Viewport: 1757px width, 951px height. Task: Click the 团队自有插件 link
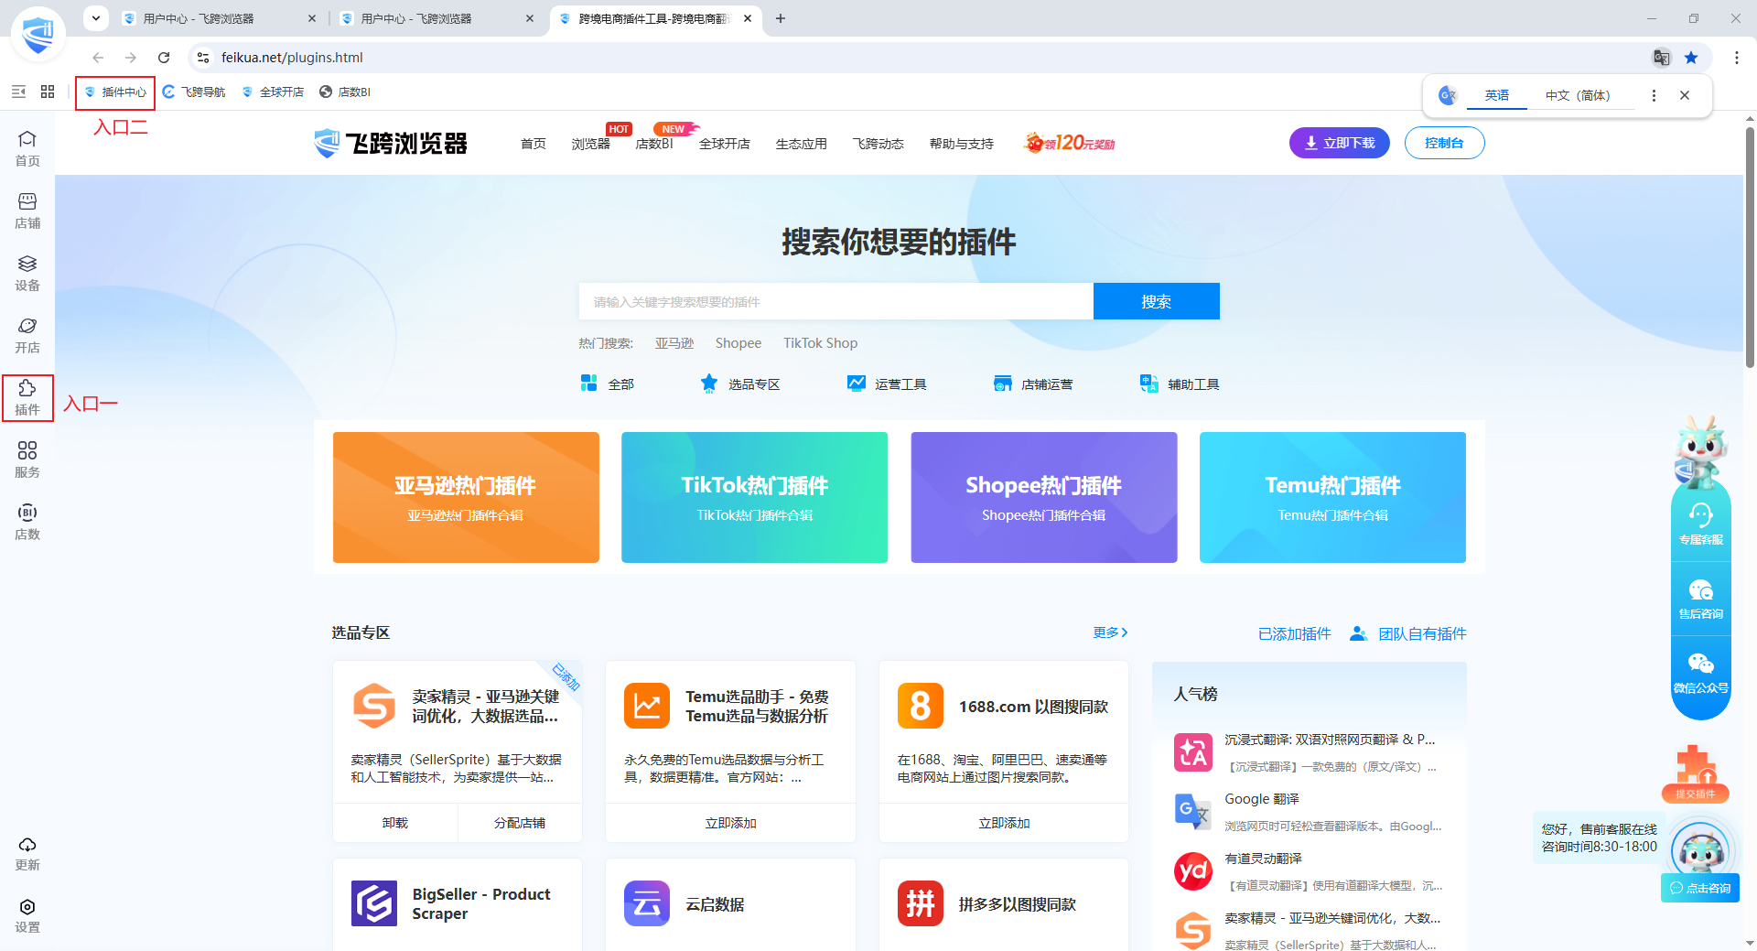tap(1409, 633)
